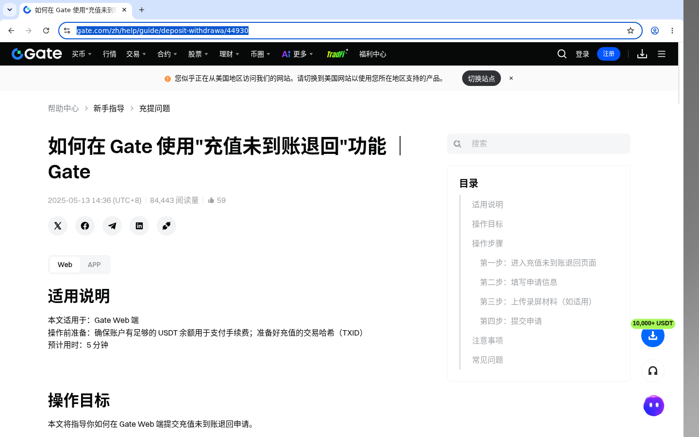Jump to 第三步：上传录屏材料
This screenshot has height=437, width=699.
point(538,302)
